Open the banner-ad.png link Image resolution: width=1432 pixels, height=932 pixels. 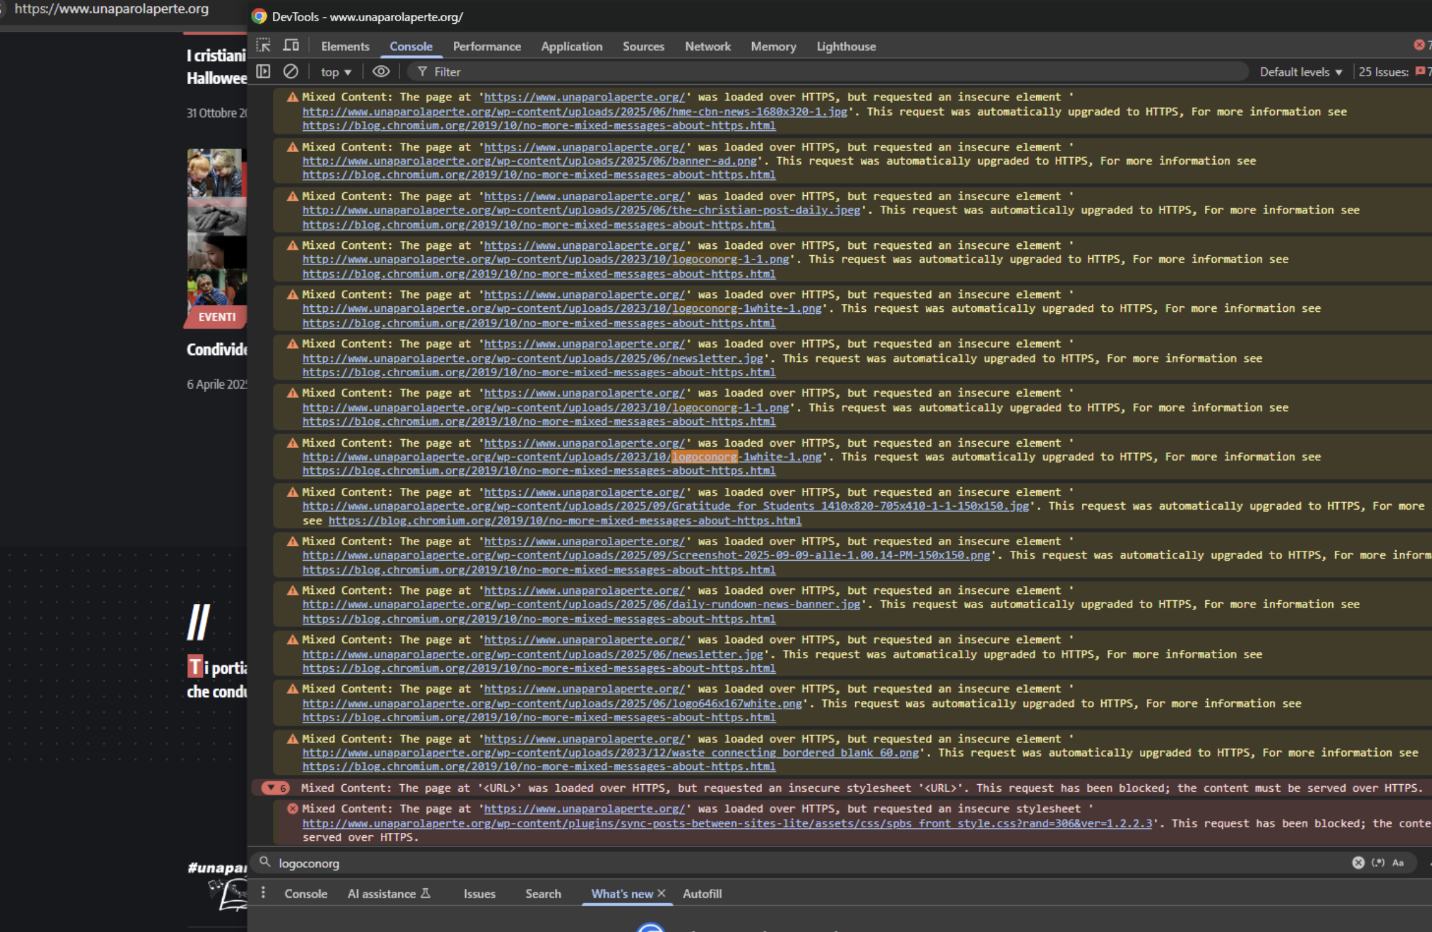(x=529, y=161)
